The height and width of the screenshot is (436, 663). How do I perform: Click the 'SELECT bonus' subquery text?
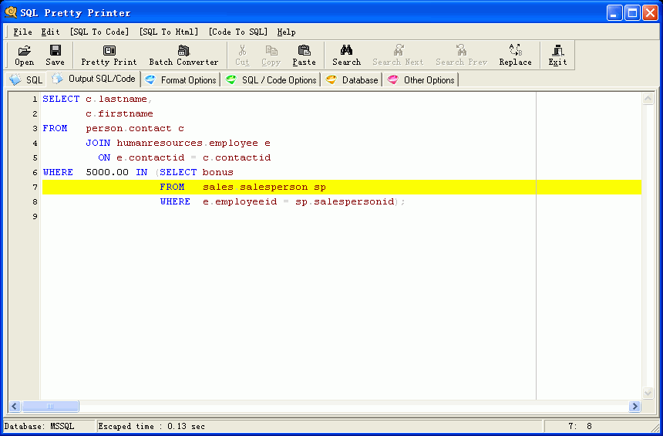tap(197, 172)
